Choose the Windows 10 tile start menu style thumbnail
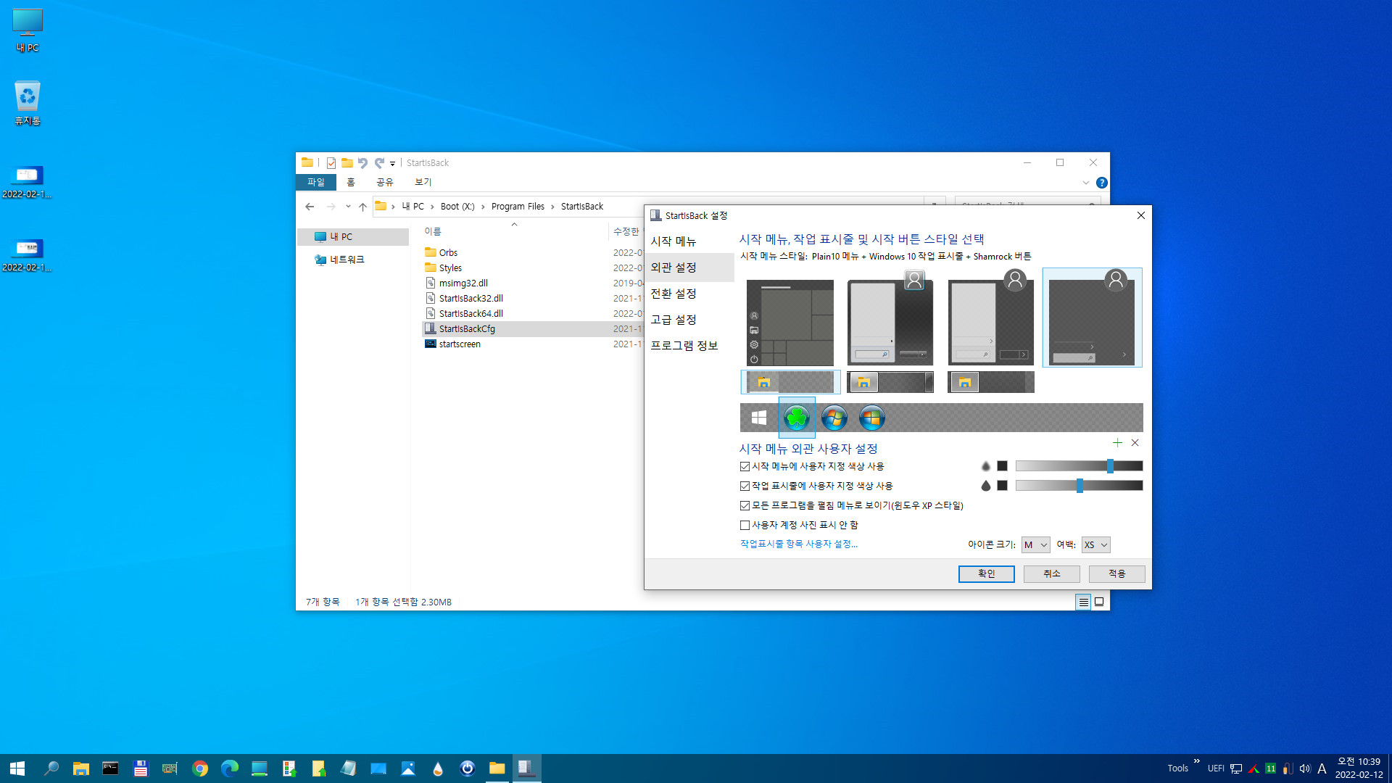The width and height of the screenshot is (1392, 783). click(x=790, y=323)
